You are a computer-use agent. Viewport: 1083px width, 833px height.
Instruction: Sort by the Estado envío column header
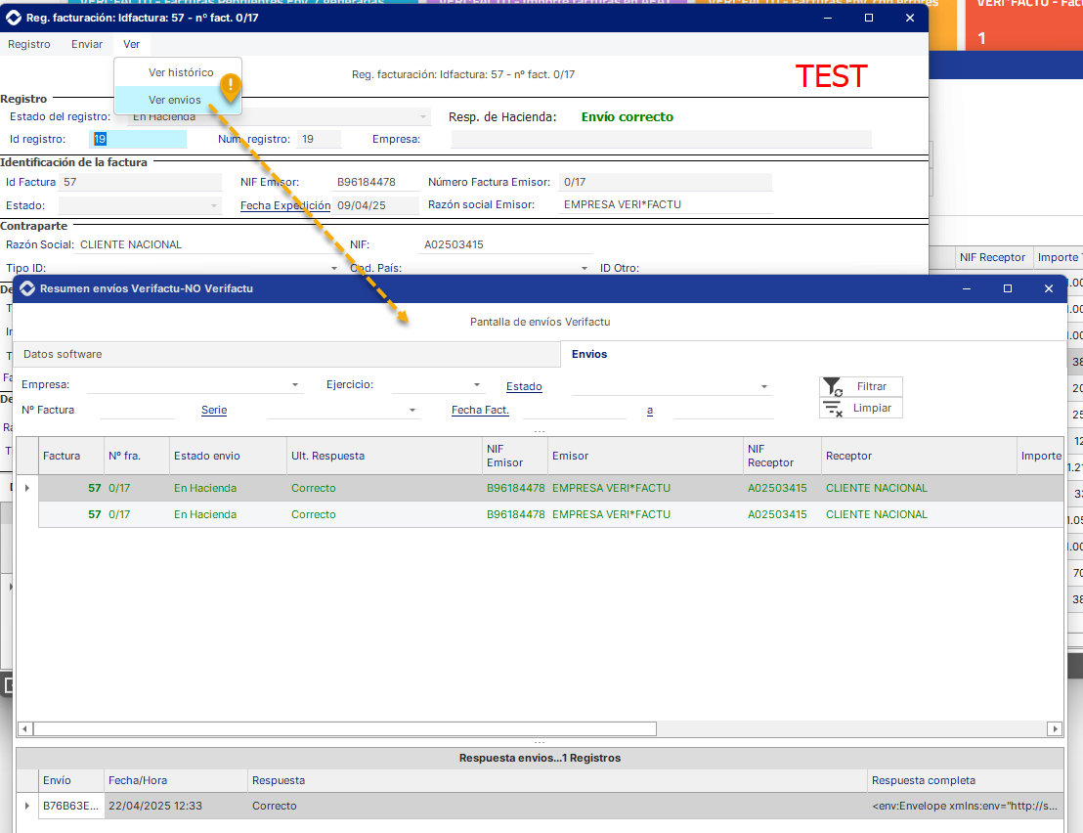tap(228, 456)
